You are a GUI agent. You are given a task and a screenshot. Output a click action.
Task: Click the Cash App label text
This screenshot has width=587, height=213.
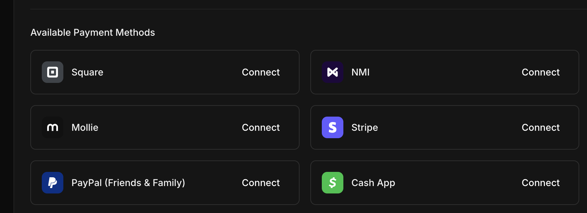373,183
